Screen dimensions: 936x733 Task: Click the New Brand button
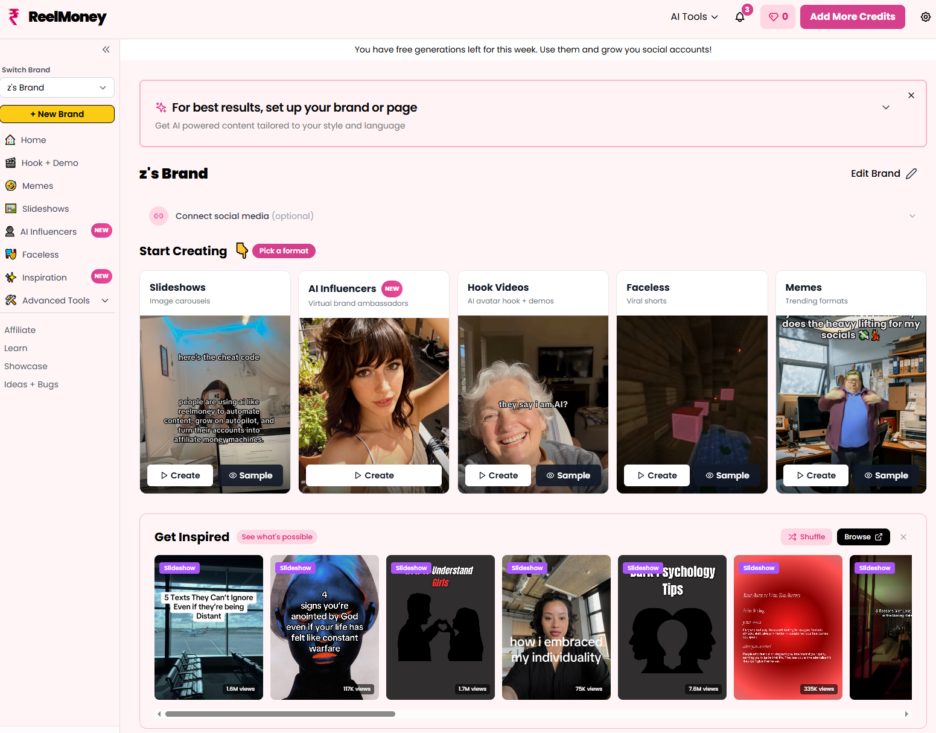point(57,114)
